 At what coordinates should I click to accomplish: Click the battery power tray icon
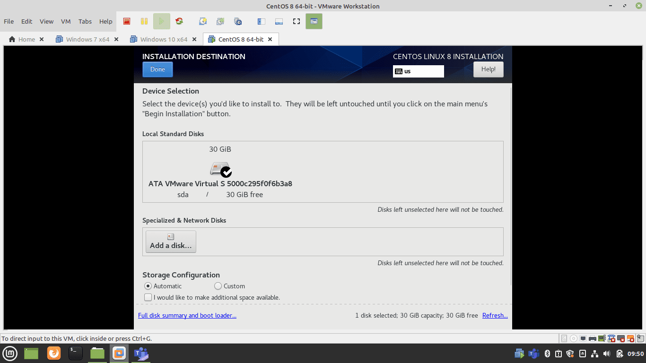click(620, 354)
